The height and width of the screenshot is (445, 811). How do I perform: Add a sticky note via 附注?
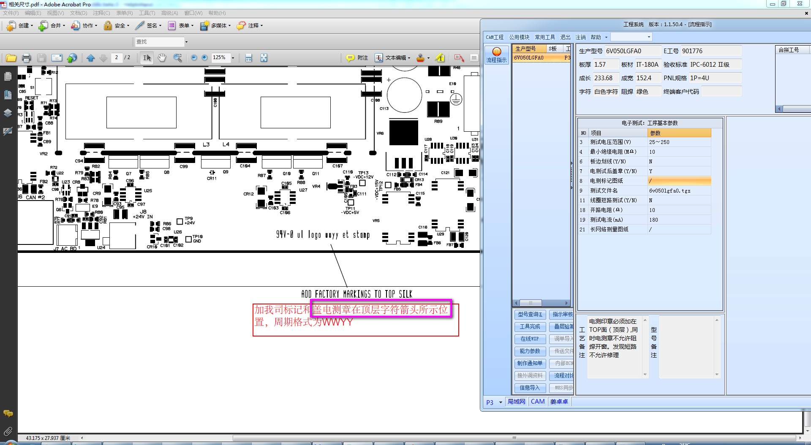point(357,58)
